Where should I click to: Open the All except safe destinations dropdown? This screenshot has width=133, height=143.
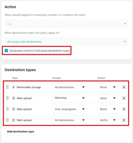point(67,42)
